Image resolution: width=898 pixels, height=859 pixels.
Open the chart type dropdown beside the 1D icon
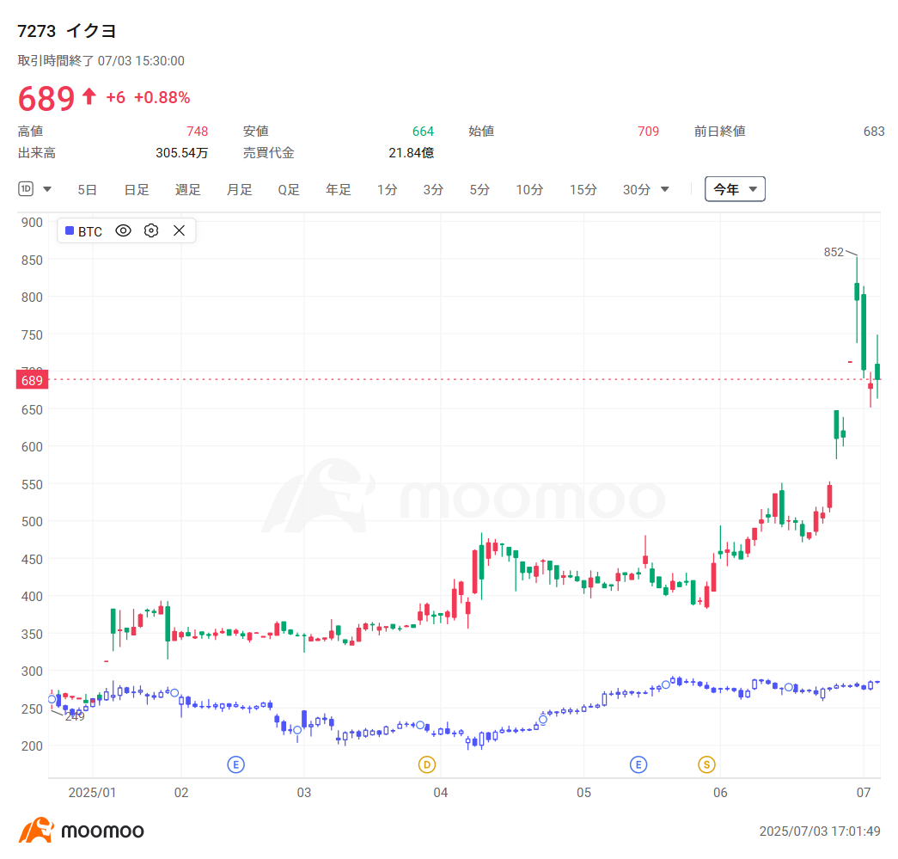click(47, 188)
